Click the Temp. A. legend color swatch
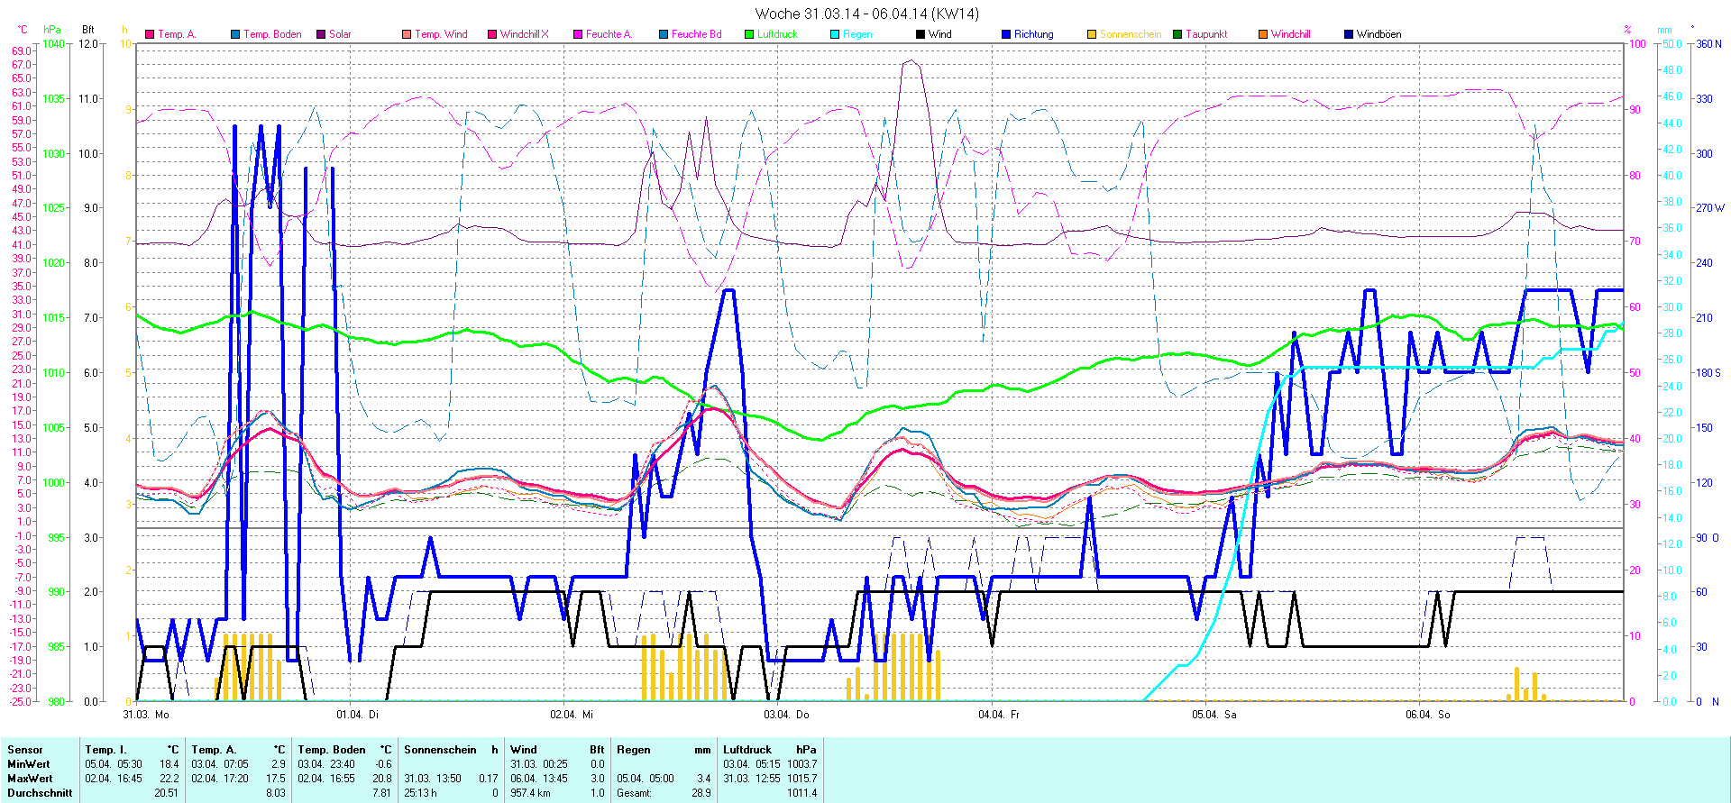The image size is (1731, 803). coord(150,34)
